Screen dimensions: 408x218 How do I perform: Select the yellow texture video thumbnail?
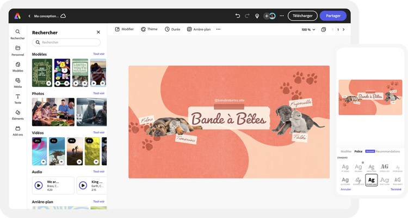point(92,151)
